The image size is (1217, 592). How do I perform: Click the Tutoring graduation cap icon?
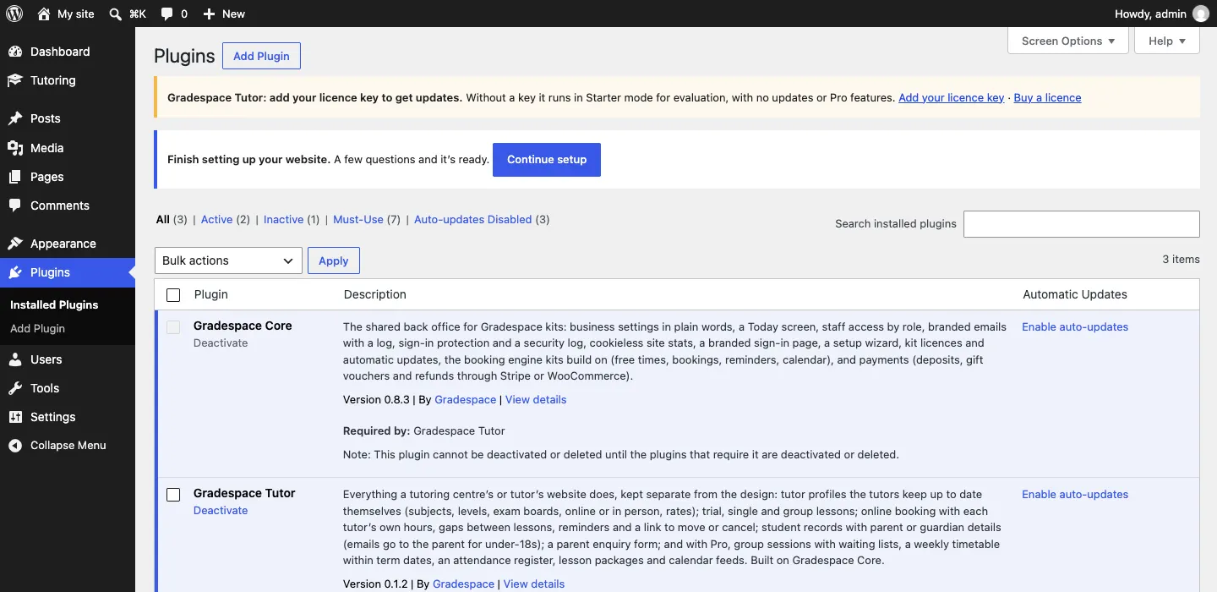[15, 80]
